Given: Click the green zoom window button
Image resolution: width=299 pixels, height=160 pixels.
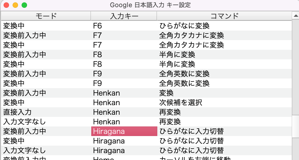Looking at the screenshot, I should [x=24, y=5].
